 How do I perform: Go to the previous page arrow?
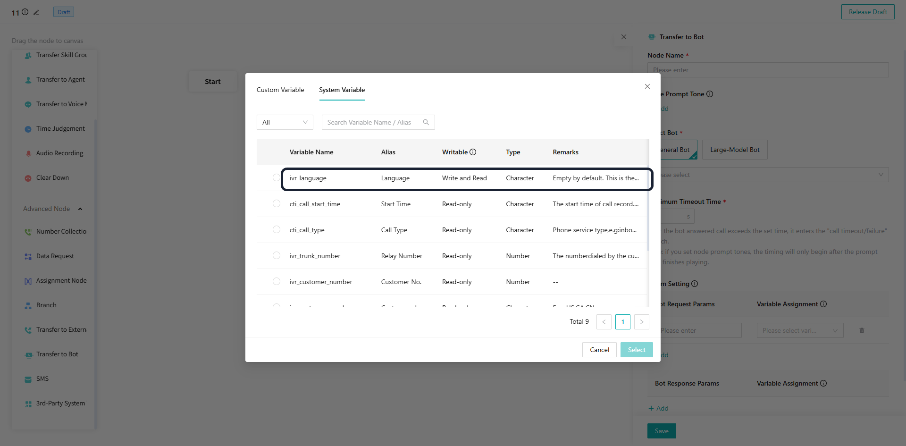pyautogui.click(x=604, y=322)
